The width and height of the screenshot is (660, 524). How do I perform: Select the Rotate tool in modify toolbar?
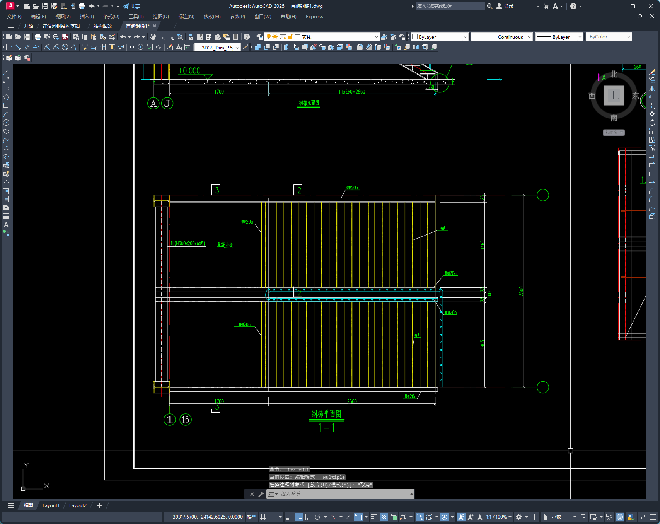pos(652,123)
